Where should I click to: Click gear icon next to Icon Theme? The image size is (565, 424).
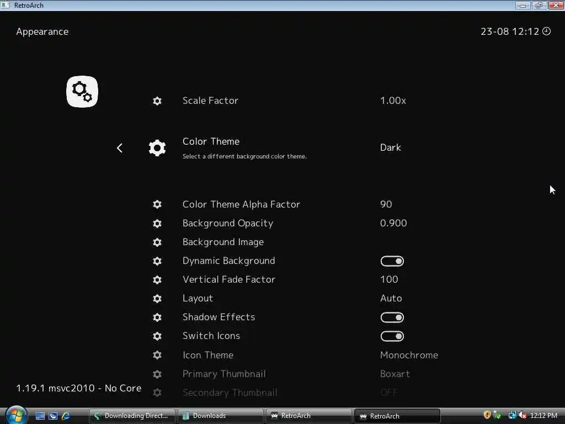click(x=157, y=355)
